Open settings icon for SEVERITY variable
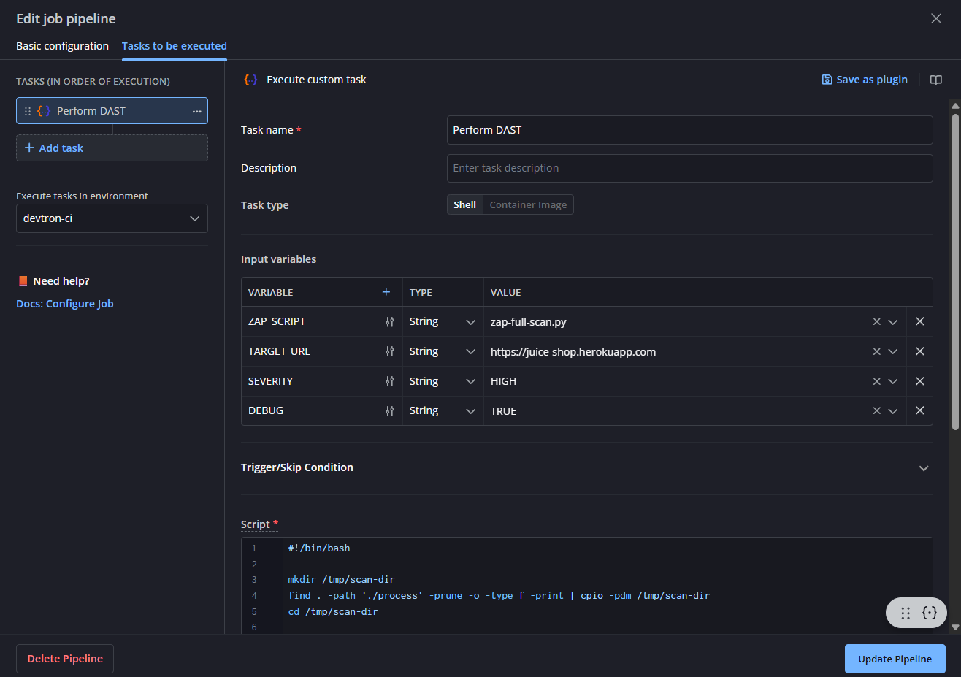 (390, 381)
